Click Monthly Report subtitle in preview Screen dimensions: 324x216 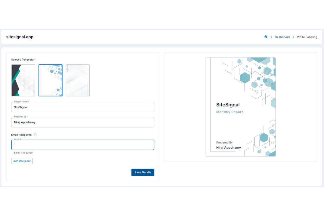coord(230,112)
